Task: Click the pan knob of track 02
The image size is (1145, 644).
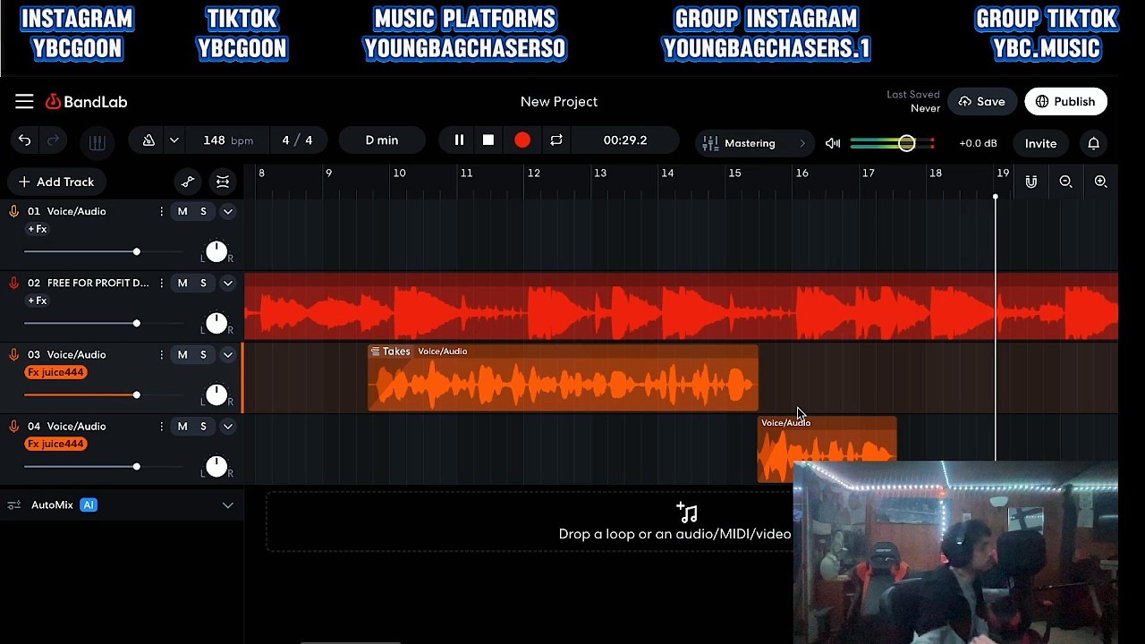Action: [x=216, y=323]
